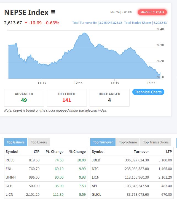Viewport: 177px width, 201px height.
Task: Click the Market Closed status badge
Action: 152,12
